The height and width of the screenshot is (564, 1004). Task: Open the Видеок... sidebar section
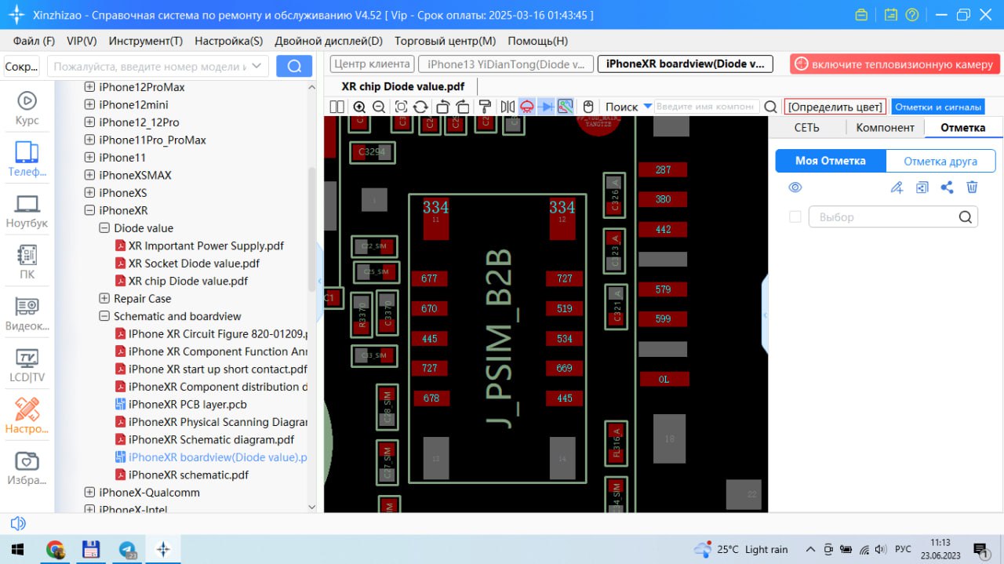point(27,314)
